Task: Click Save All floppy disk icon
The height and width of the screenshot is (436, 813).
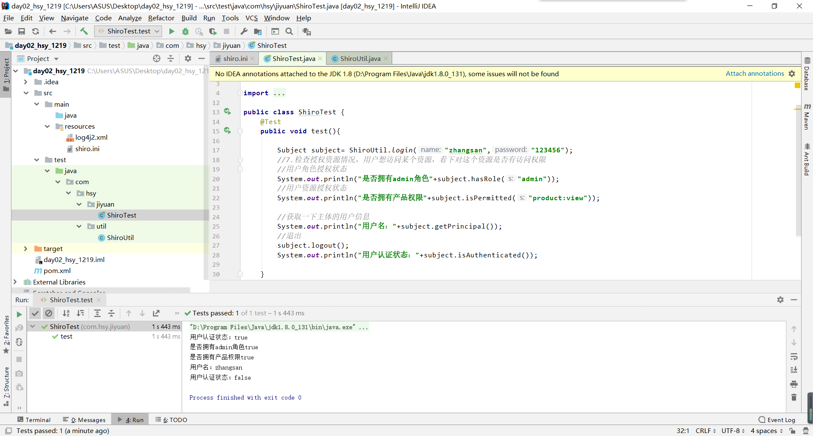Action: tap(22, 31)
